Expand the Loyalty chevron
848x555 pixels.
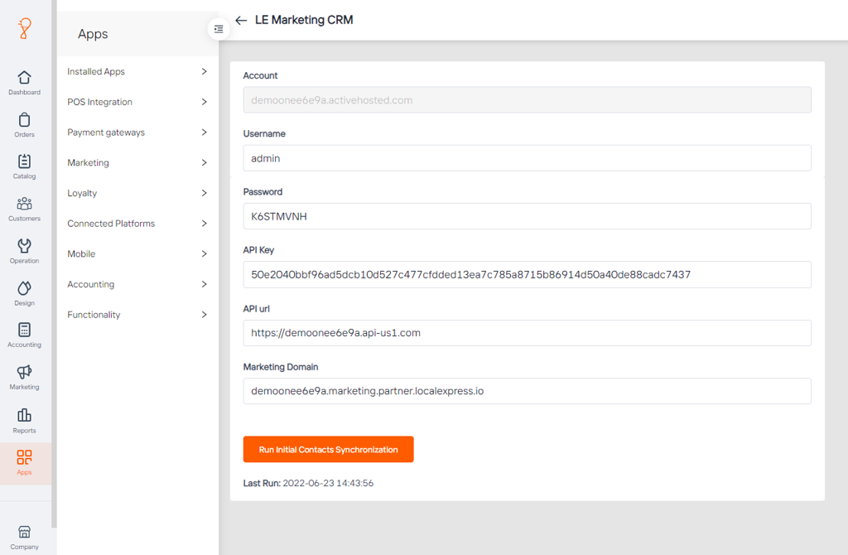(204, 192)
